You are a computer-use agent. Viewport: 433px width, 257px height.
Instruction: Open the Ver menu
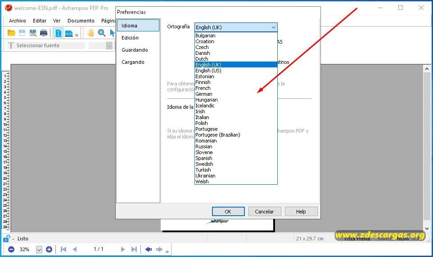(57, 21)
